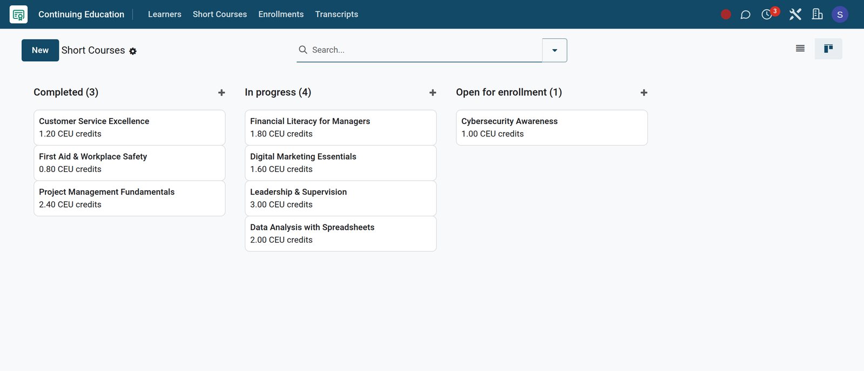Click the Continuing Education app title
The height and width of the screenshot is (371, 864).
[x=81, y=15]
